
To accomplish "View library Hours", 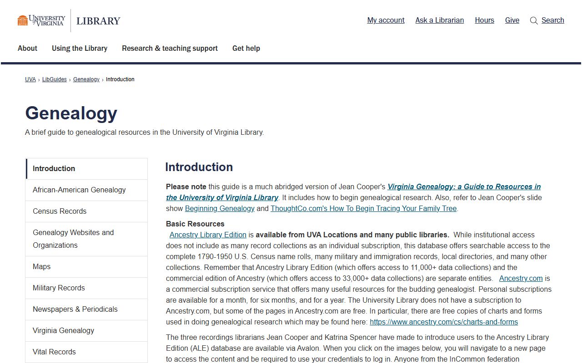I will pos(484,20).
